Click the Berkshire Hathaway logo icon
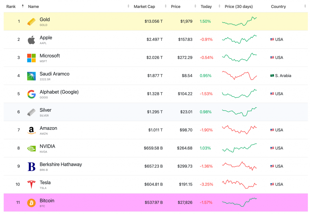 coord(31,166)
